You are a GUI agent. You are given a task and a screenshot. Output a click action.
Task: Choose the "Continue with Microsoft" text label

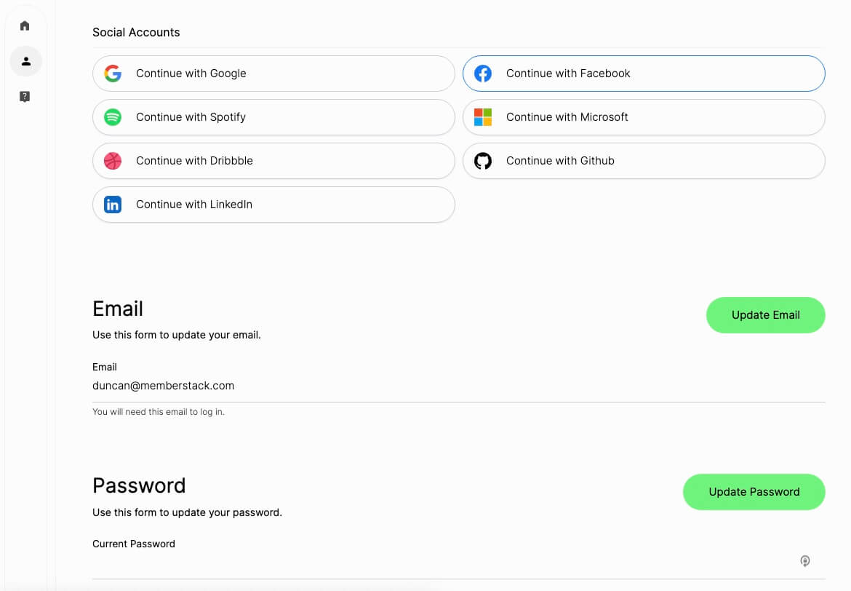pos(567,117)
